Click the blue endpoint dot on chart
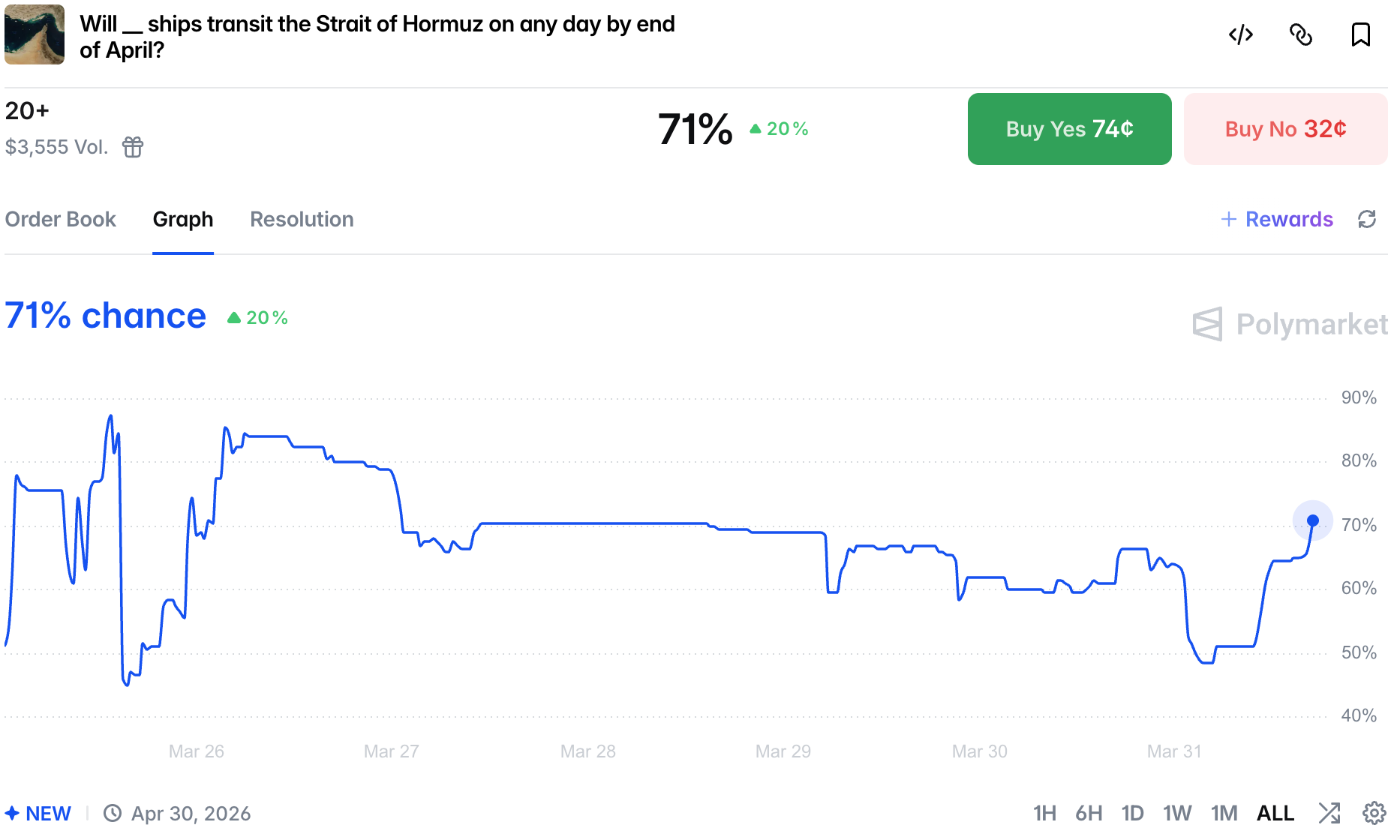Image resolution: width=1394 pixels, height=834 pixels. [x=1313, y=520]
